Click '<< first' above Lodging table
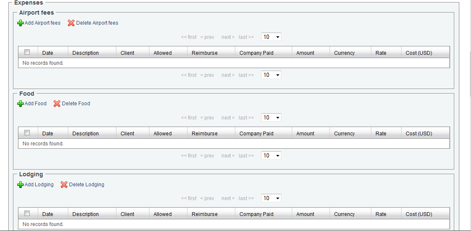471x231 pixels. (x=189, y=198)
